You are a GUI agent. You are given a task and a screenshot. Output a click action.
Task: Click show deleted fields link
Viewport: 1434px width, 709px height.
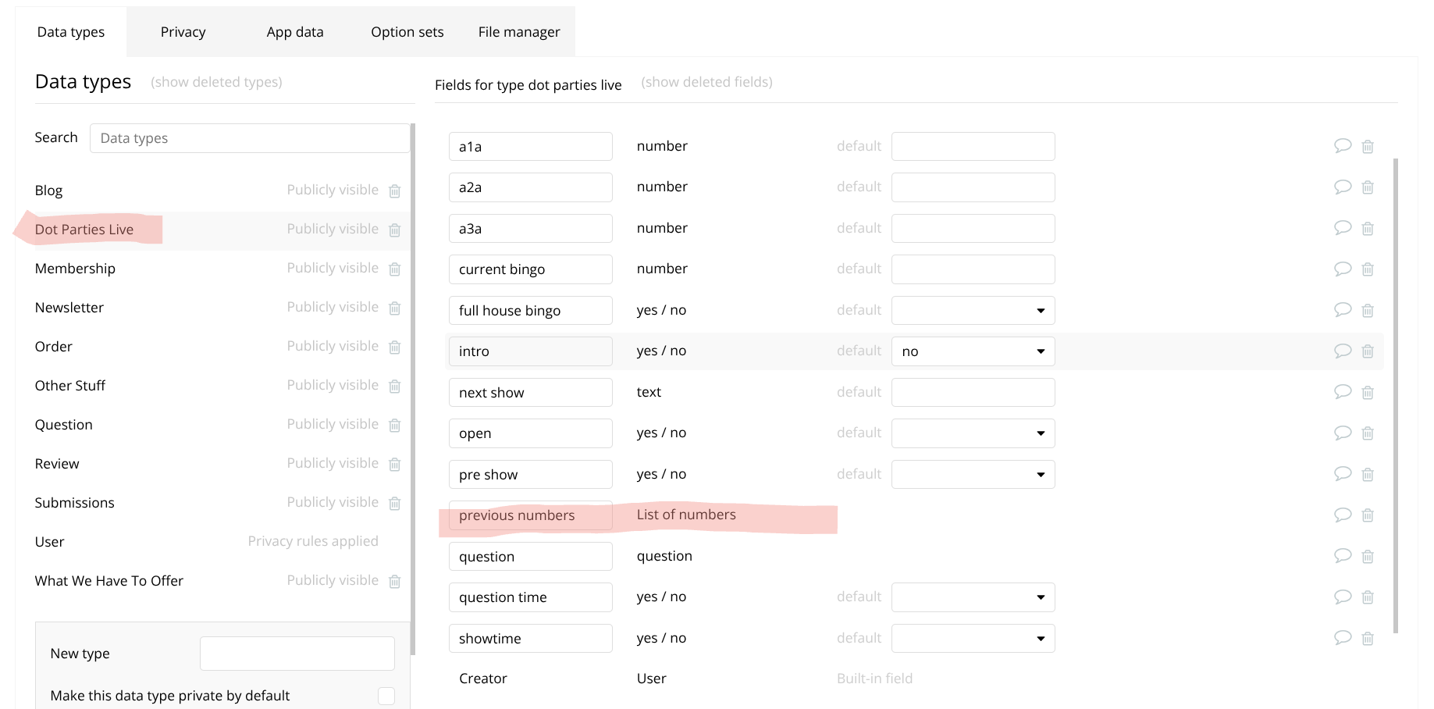(706, 82)
